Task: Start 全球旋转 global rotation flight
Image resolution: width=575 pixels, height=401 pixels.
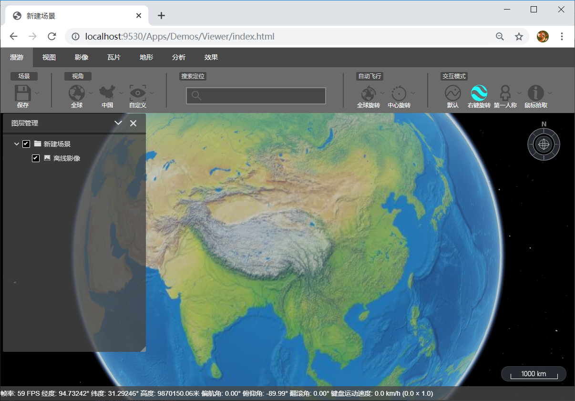Action: tap(369, 93)
